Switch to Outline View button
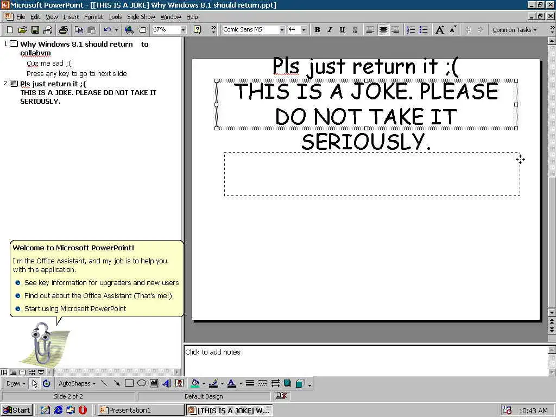 [13, 372]
